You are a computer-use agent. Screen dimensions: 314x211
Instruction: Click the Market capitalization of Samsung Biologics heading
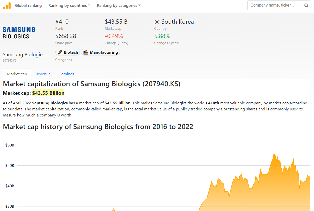[92, 84]
